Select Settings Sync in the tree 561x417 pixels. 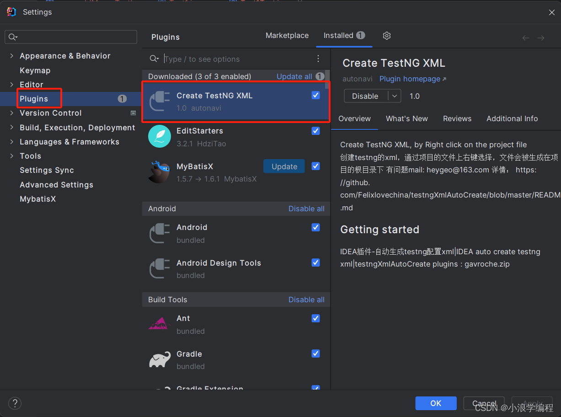[47, 170]
